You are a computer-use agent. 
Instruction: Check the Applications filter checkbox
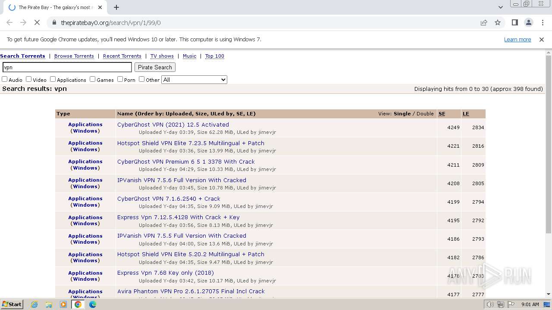pyautogui.click(x=53, y=79)
